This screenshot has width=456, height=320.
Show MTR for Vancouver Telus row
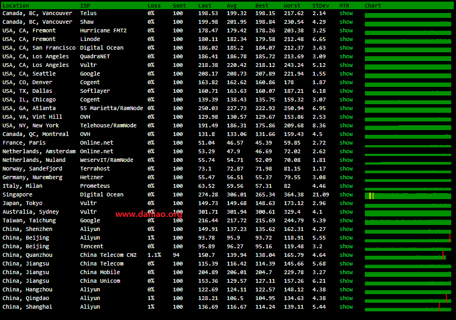coord(346,13)
